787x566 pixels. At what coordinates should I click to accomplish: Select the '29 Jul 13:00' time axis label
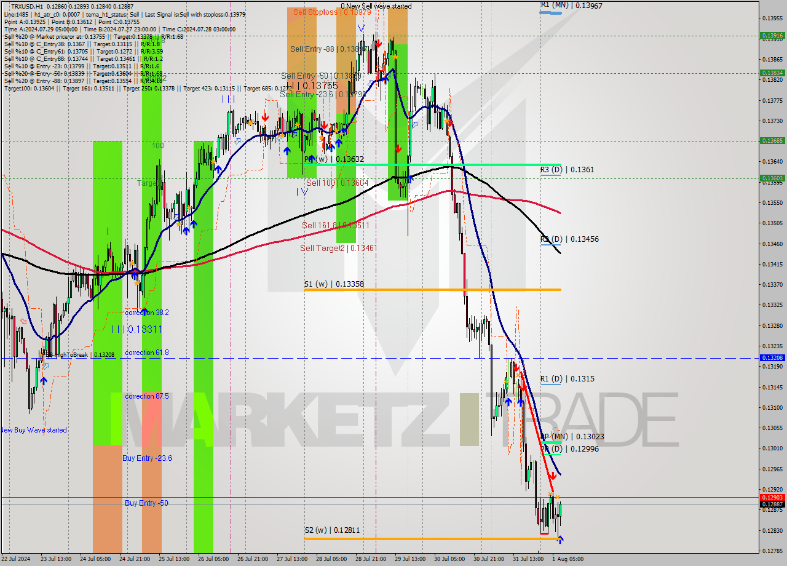coord(409,559)
